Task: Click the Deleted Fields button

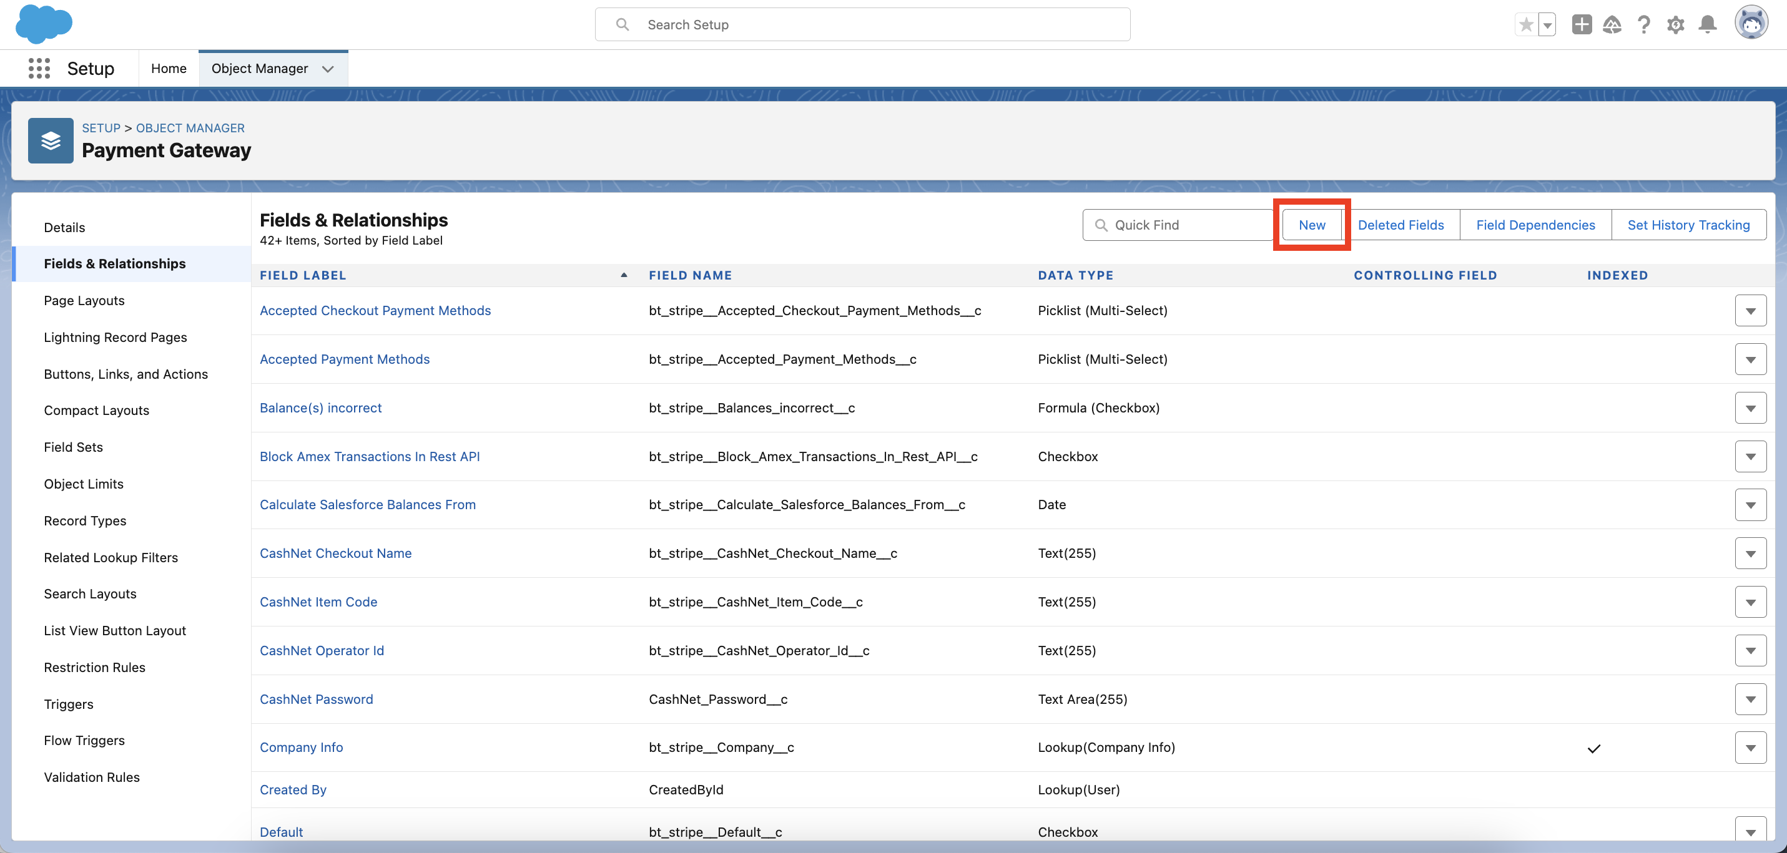Action: point(1401,225)
